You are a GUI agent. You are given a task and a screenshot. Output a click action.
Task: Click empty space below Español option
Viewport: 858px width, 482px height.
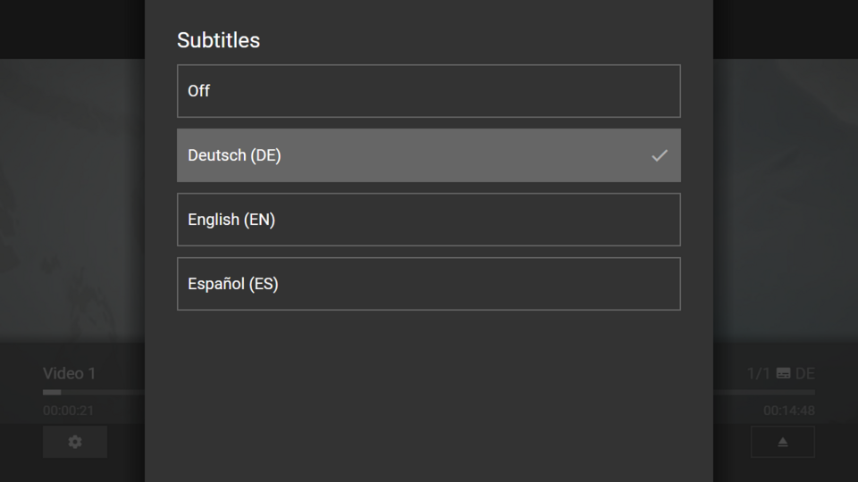pos(428,393)
